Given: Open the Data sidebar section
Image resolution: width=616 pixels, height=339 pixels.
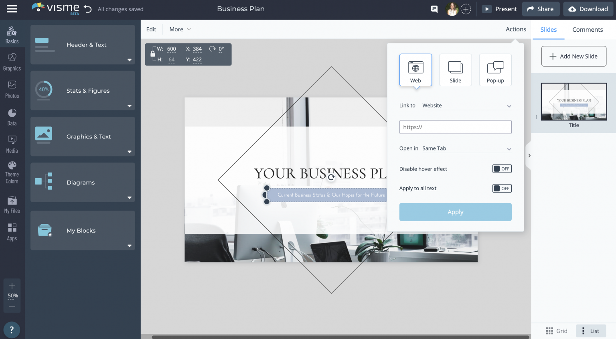Looking at the screenshot, I should point(12,117).
